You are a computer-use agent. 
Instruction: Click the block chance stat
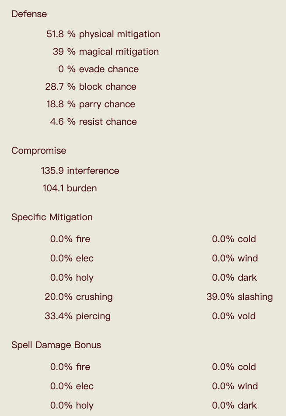coord(91,87)
